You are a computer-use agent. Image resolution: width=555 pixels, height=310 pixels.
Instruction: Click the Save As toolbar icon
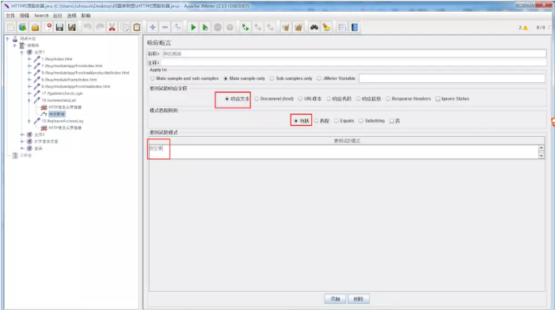point(72,27)
